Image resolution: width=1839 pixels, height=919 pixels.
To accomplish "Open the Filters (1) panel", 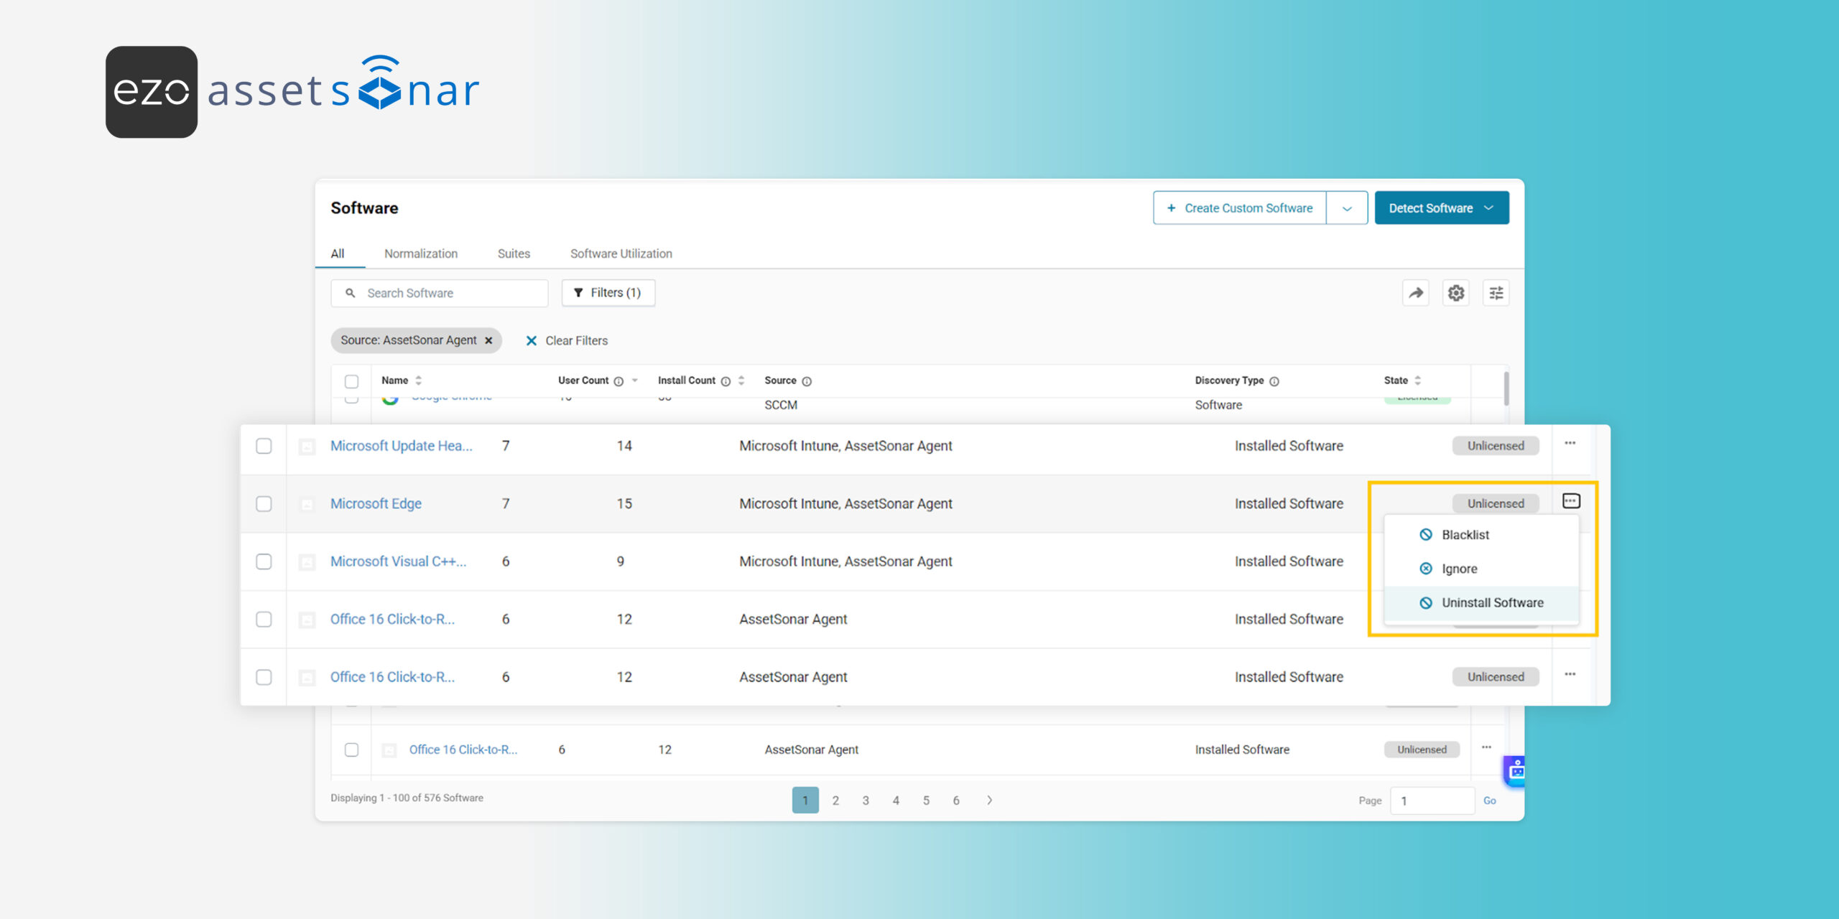I will click(608, 293).
